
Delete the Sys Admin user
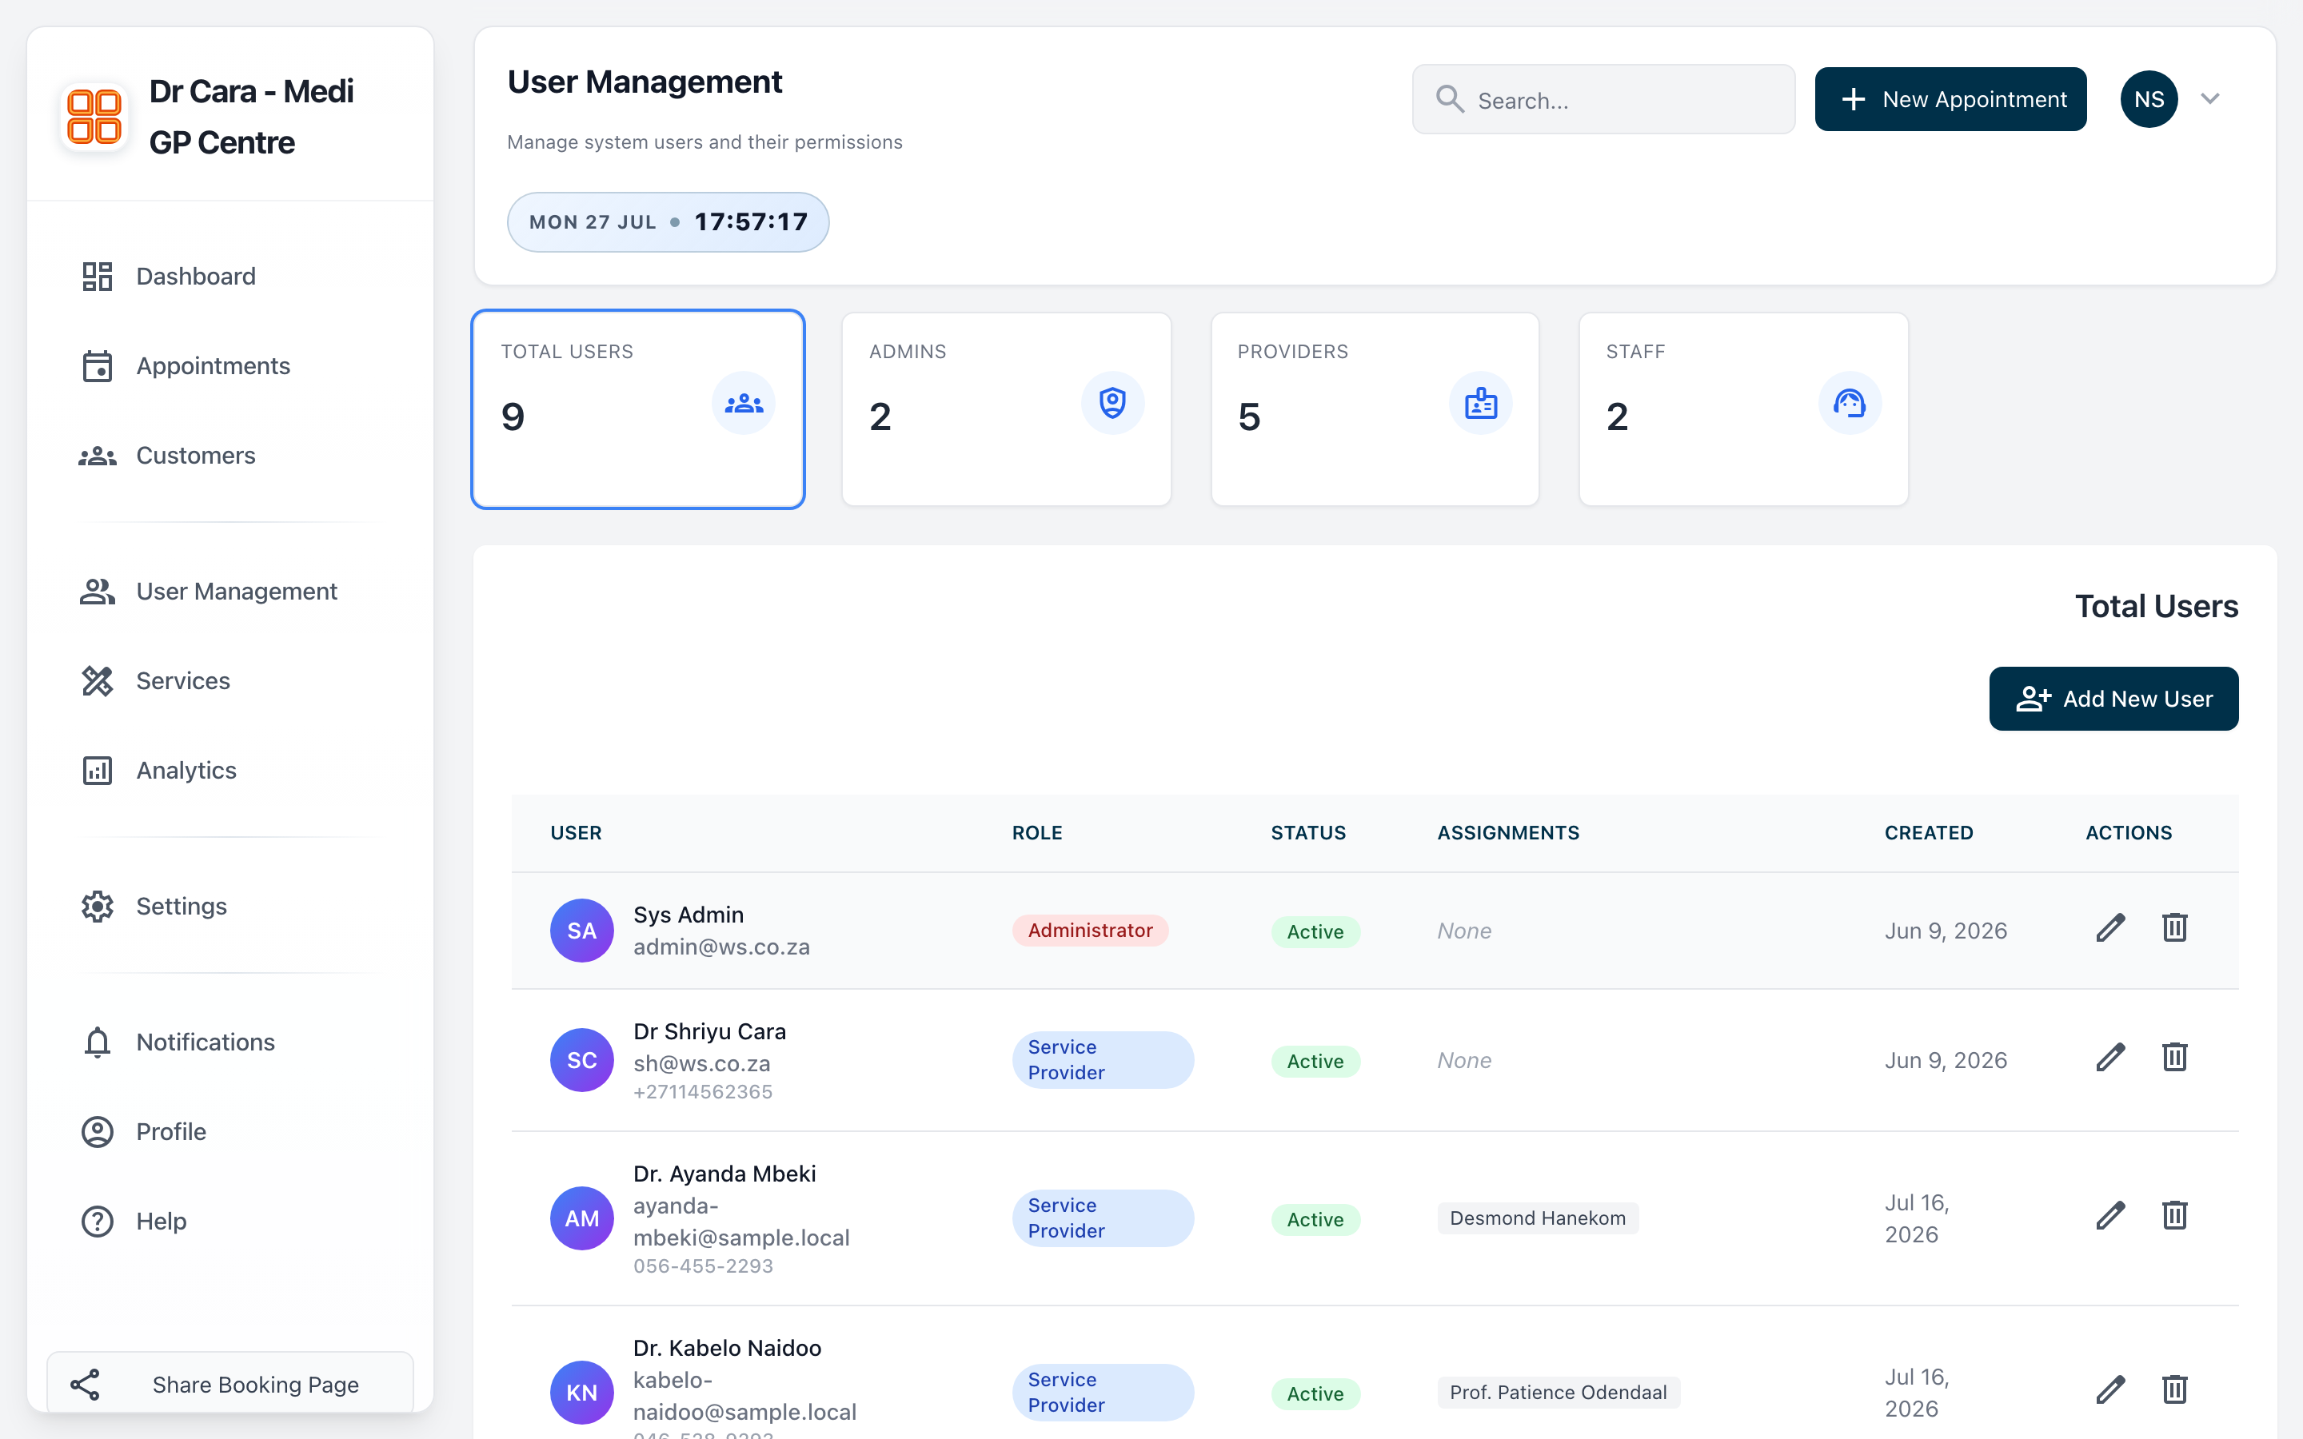click(x=2174, y=928)
